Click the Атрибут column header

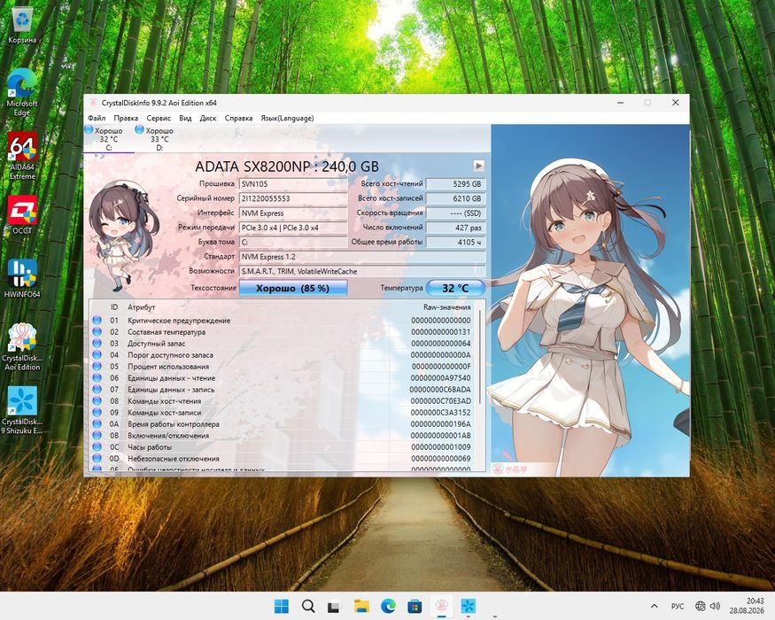coord(142,307)
